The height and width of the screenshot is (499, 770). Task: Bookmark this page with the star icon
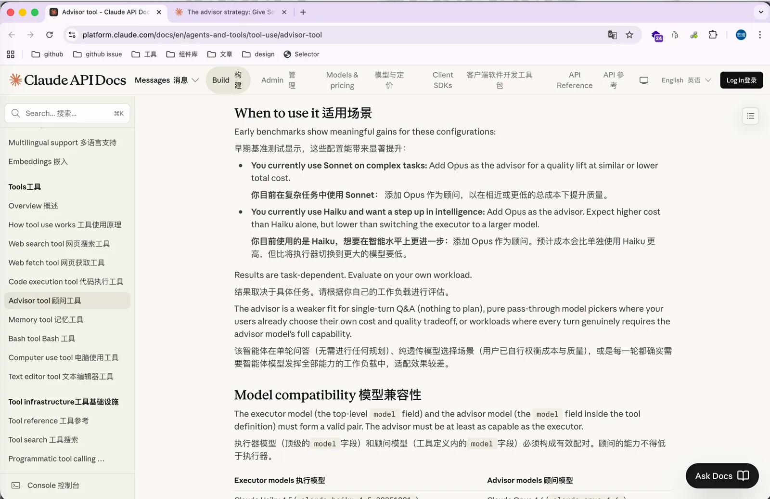629,35
